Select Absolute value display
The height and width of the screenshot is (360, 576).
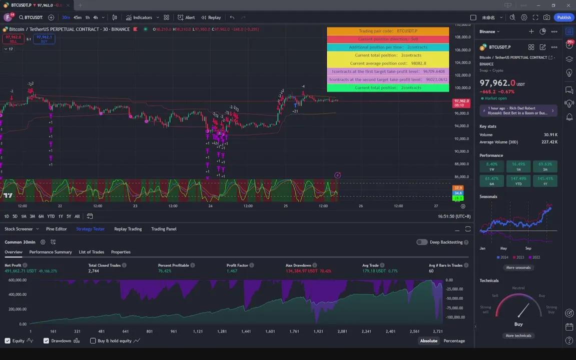(x=429, y=341)
